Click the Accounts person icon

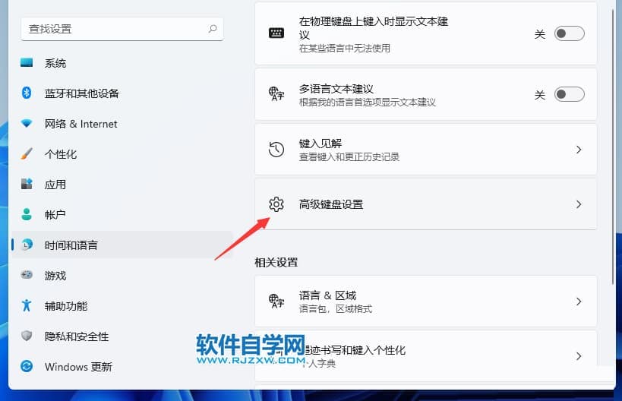click(27, 215)
